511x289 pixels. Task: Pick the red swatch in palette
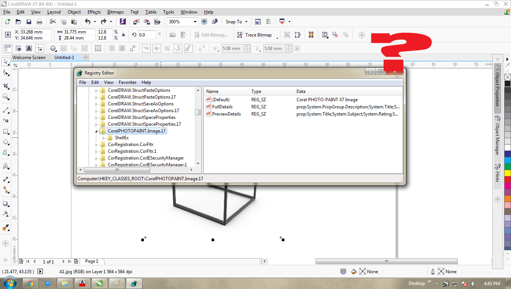pyautogui.click(x=508, y=179)
